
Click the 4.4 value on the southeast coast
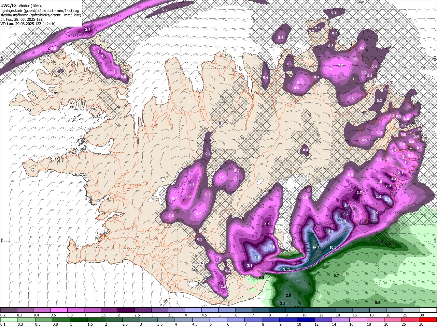tap(375, 213)
